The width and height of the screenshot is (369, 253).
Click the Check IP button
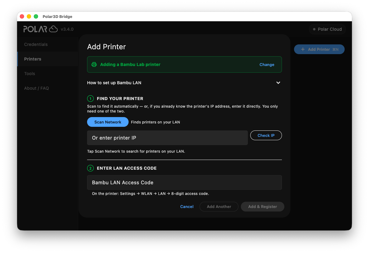[x=266, y=135]
